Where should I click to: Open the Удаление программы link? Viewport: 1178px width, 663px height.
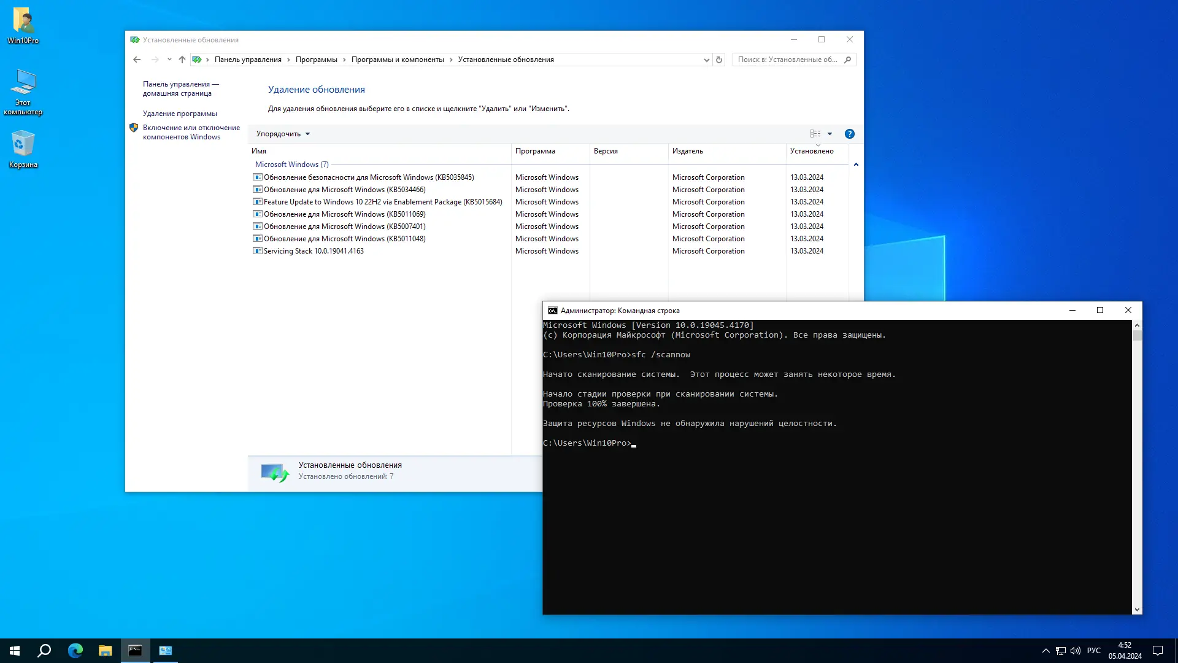point(180,114)
